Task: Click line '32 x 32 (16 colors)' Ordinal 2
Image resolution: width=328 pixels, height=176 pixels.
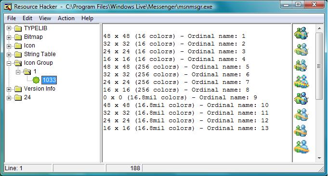Action: [x=174, y=44]
